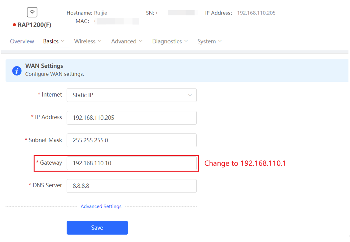Click the blue Save button
350x242 pixels.
point(97,228)
